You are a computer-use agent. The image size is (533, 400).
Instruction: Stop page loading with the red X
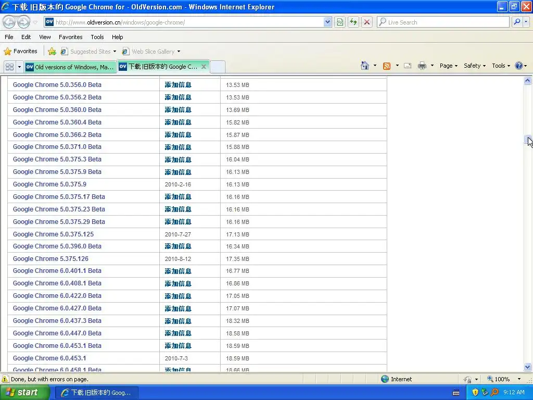coord(367,22)
